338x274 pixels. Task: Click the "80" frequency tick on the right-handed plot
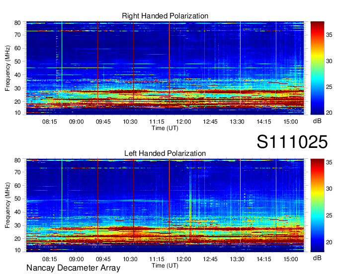17,23
